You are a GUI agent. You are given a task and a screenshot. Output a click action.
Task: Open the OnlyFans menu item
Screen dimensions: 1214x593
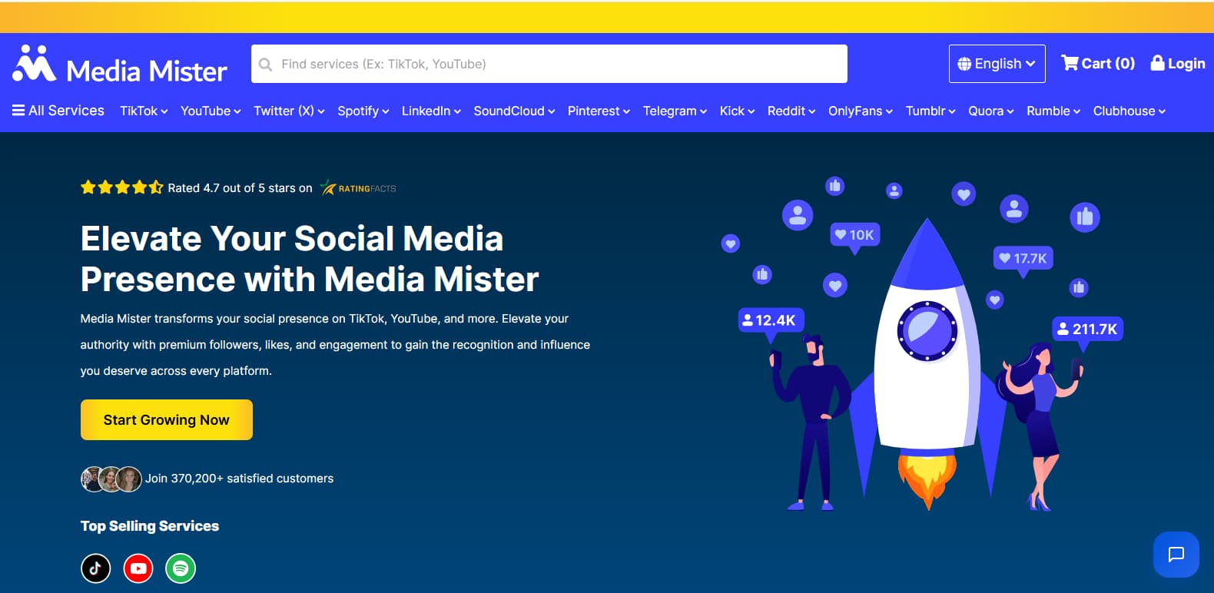pos(861,111)
